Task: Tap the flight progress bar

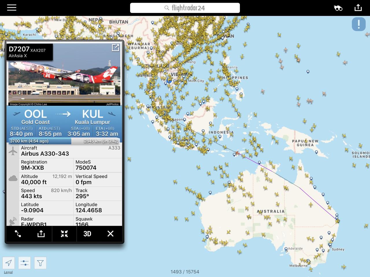Action: (x=64, y=141)
